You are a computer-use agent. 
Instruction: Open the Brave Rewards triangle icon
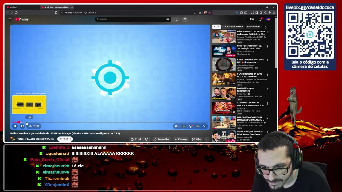coord(209,13)
